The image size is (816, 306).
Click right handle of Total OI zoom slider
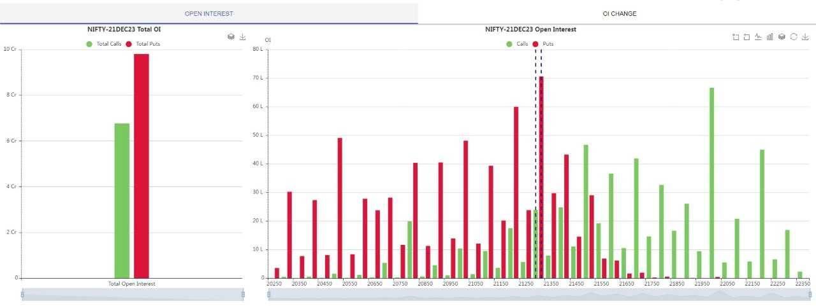243,294
